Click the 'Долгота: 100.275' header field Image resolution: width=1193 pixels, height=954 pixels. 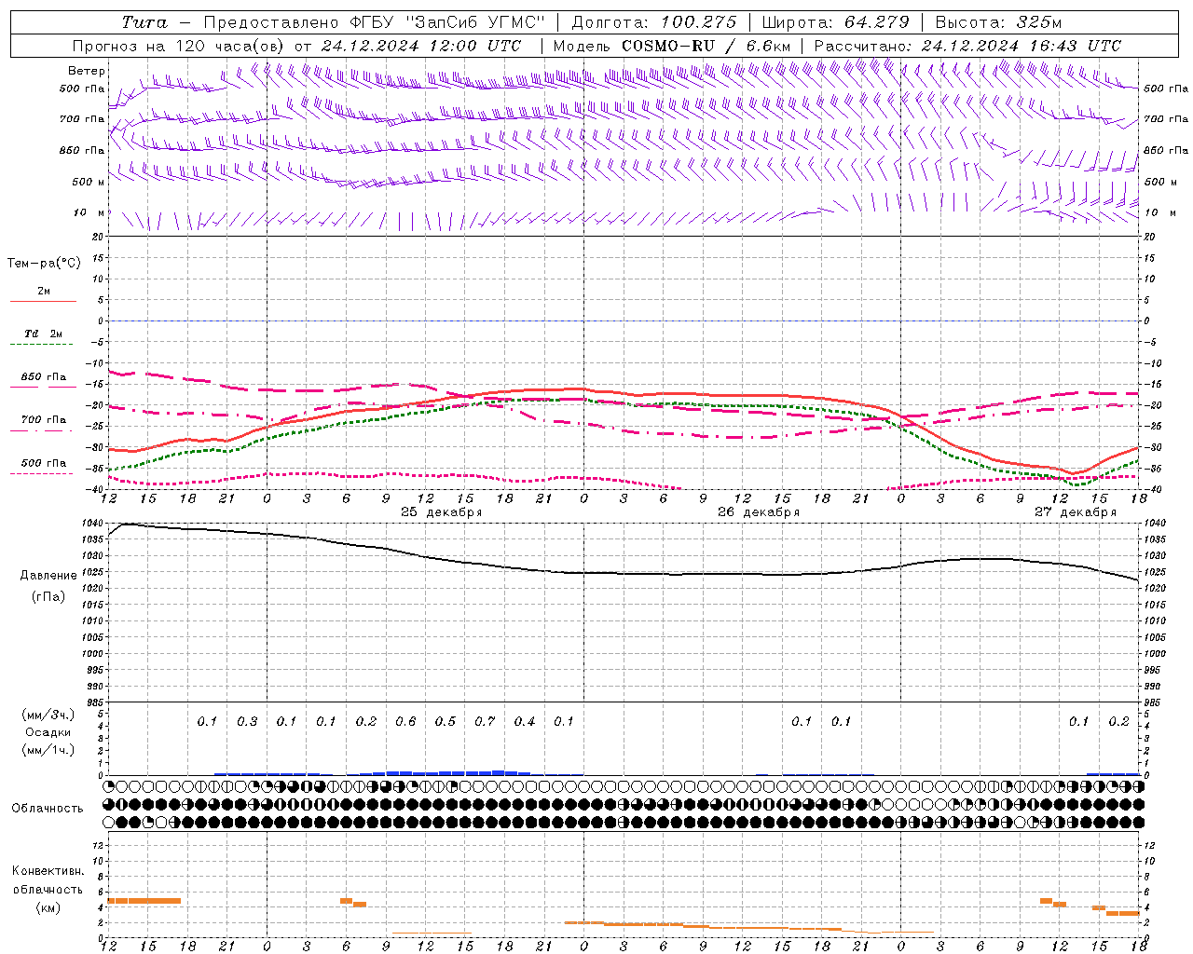pyautogui.click(x=653, y=22)
